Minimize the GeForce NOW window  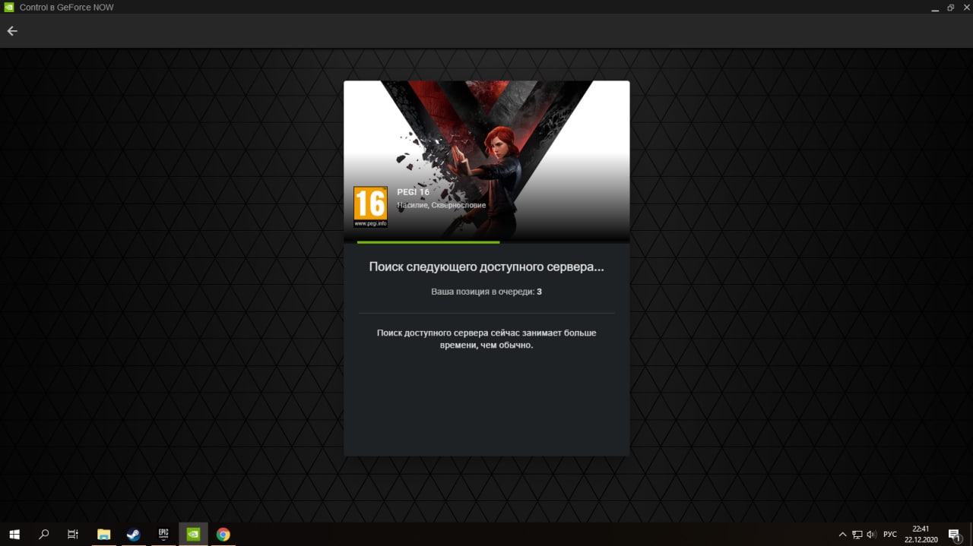click(934, 8)
